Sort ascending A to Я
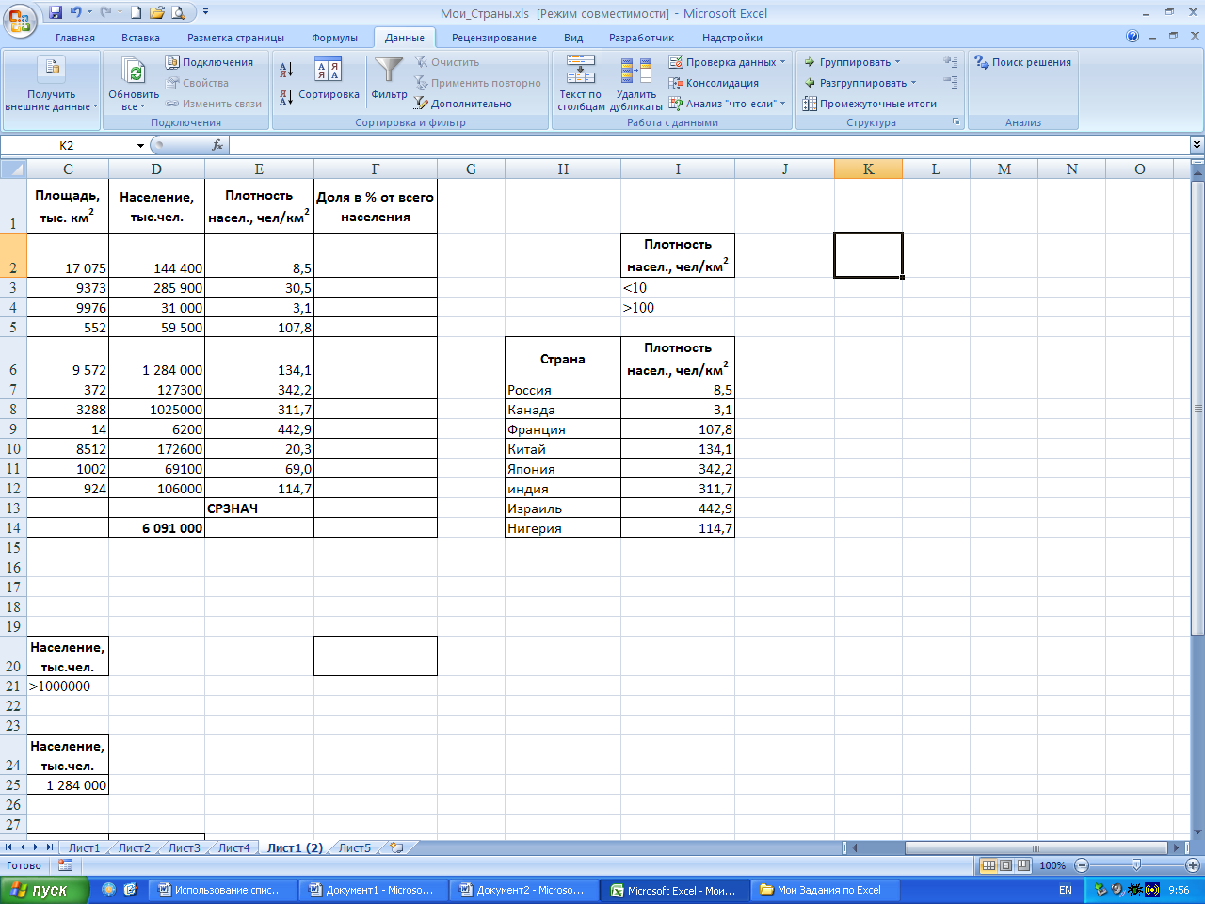This screenshot has width=1205, height=904. coord(286,69)
